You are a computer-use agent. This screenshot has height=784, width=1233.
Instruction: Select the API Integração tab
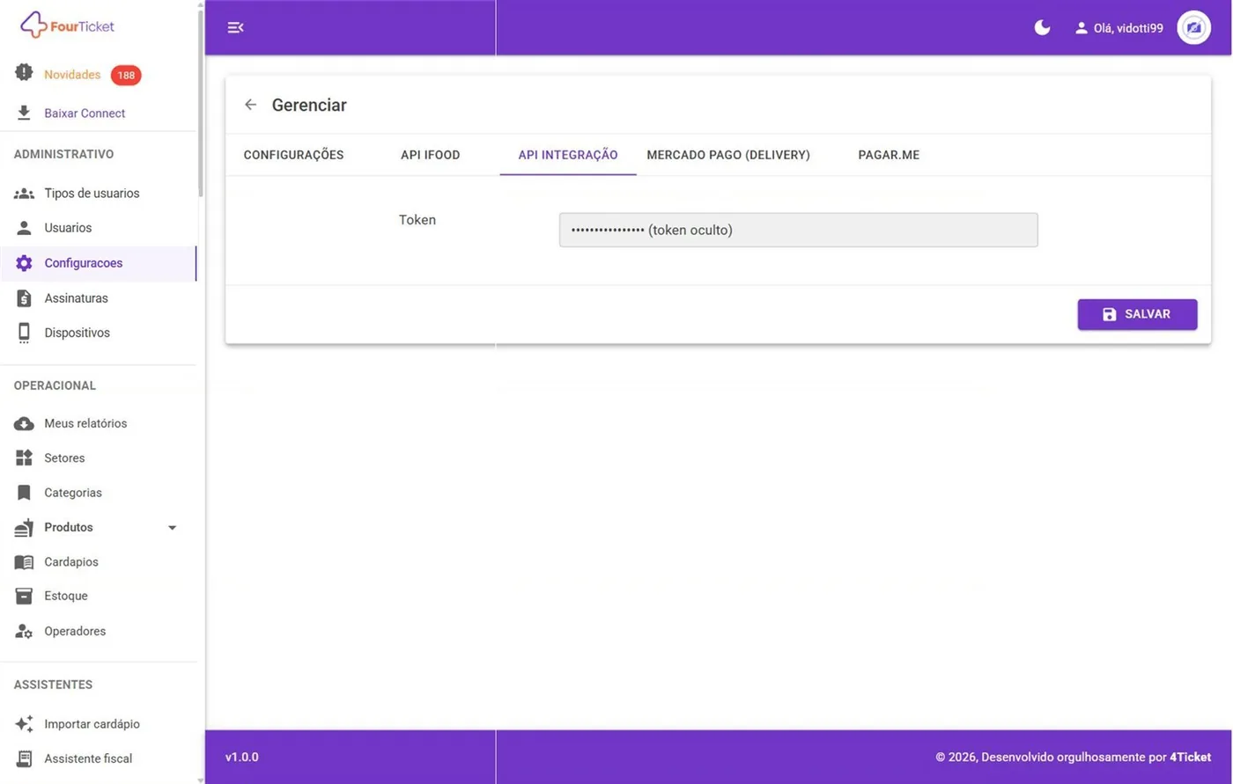tap(568, 155)
